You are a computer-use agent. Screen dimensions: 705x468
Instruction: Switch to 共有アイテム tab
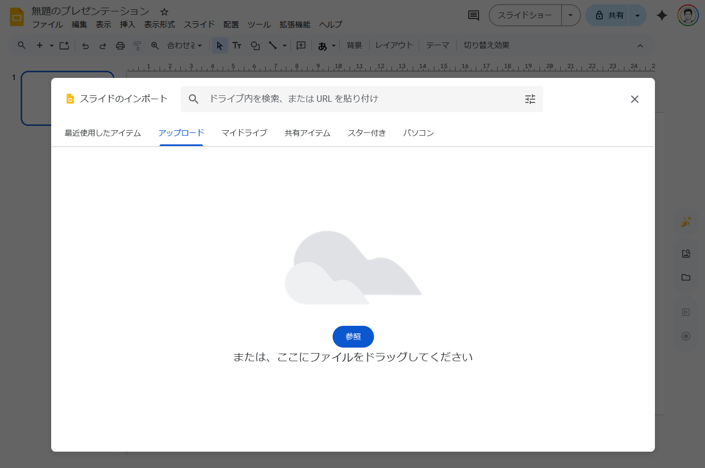308,133
